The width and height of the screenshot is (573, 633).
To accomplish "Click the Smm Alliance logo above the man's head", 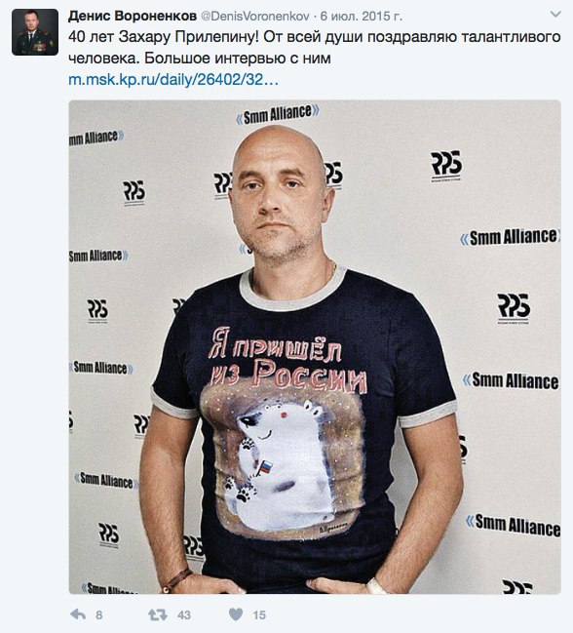I will 278,114.
